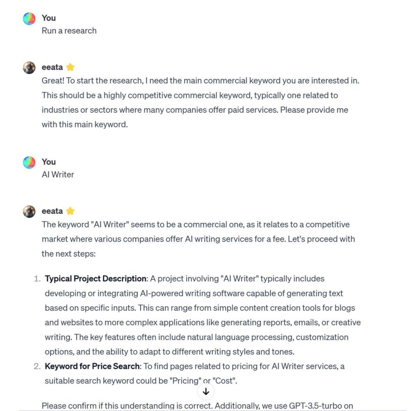Click the gold star beside second eeata name
411x411 pixels.
[70, 211]
